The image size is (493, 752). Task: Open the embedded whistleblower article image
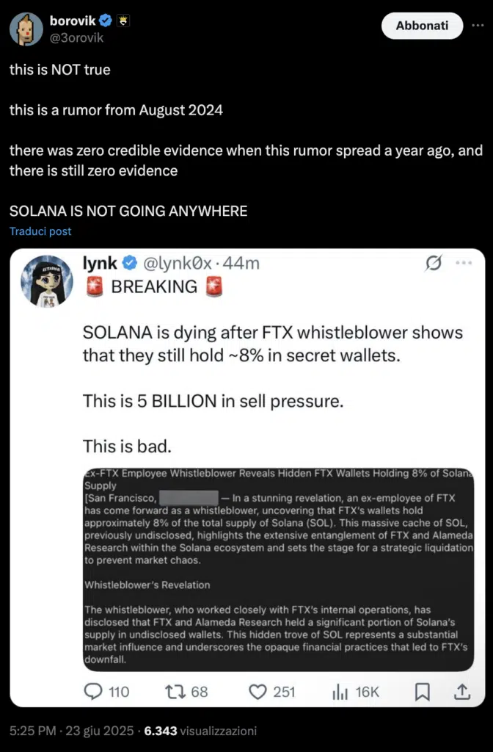[278, 569]
